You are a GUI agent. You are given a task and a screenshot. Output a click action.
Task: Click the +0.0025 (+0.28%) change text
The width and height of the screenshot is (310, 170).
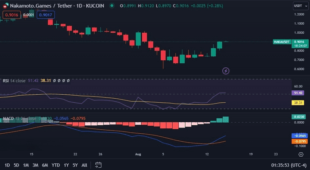coord(207,6)
